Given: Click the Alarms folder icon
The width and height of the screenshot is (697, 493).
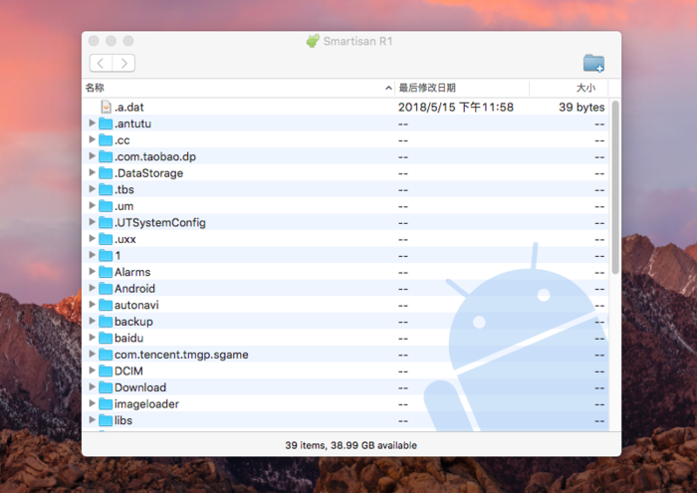Looking at the screenshot, I should click(x=106, y=272).
